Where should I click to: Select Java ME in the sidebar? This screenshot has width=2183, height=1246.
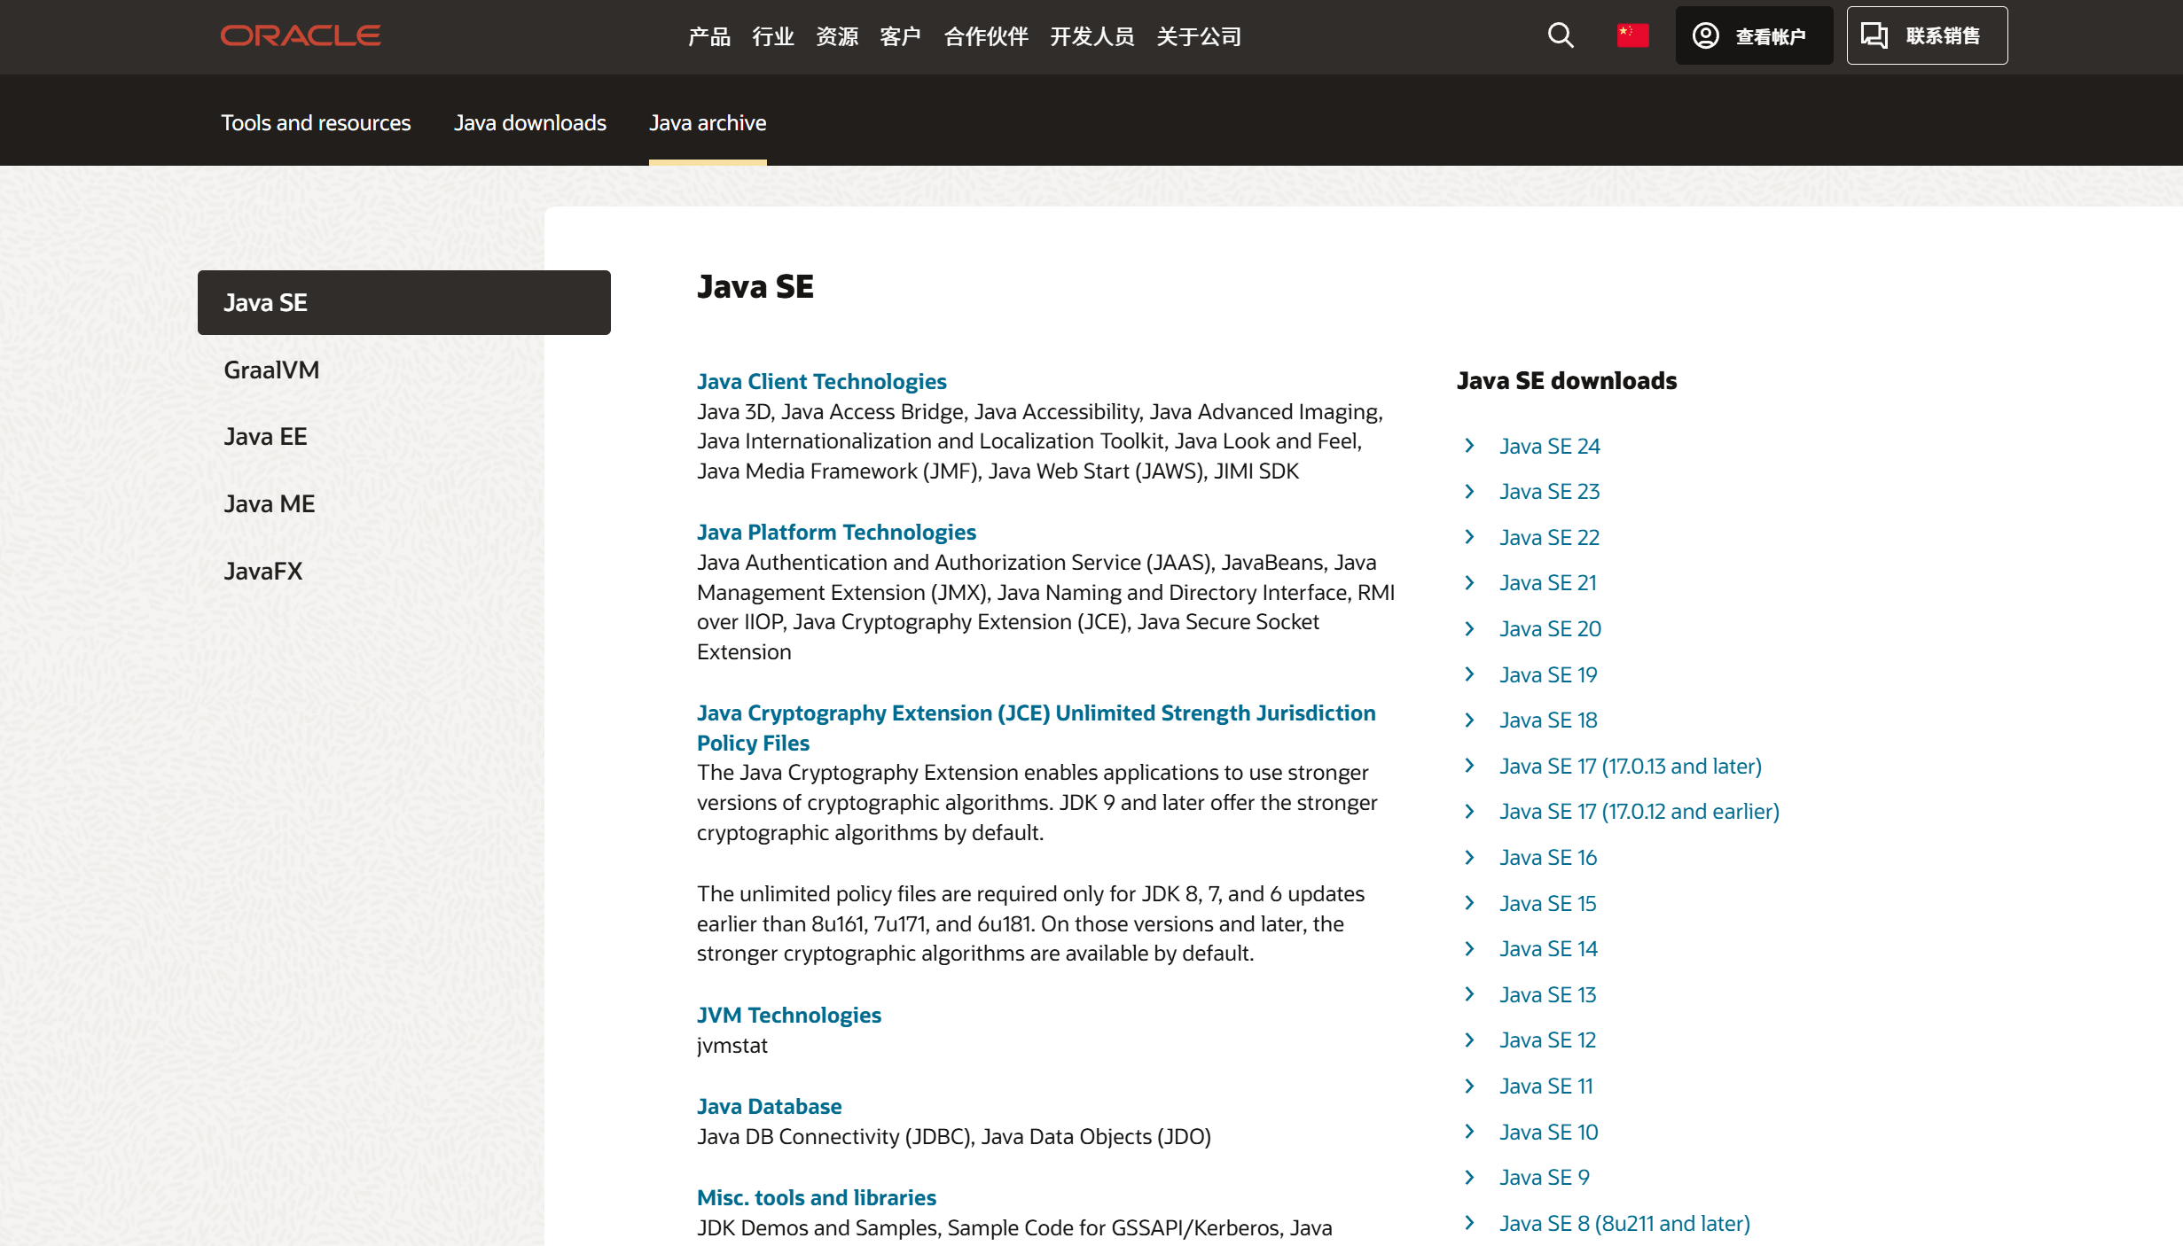coord(269,503)
